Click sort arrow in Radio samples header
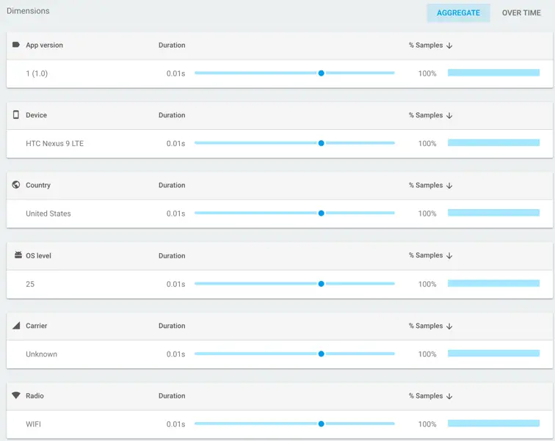555x441 pixels. [449, 396]
